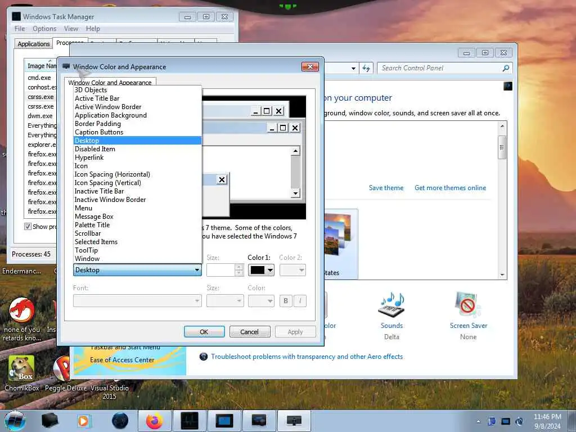Select Active Title Bar in the list
The image size is (576, 432).
click(x=138, y=98)
